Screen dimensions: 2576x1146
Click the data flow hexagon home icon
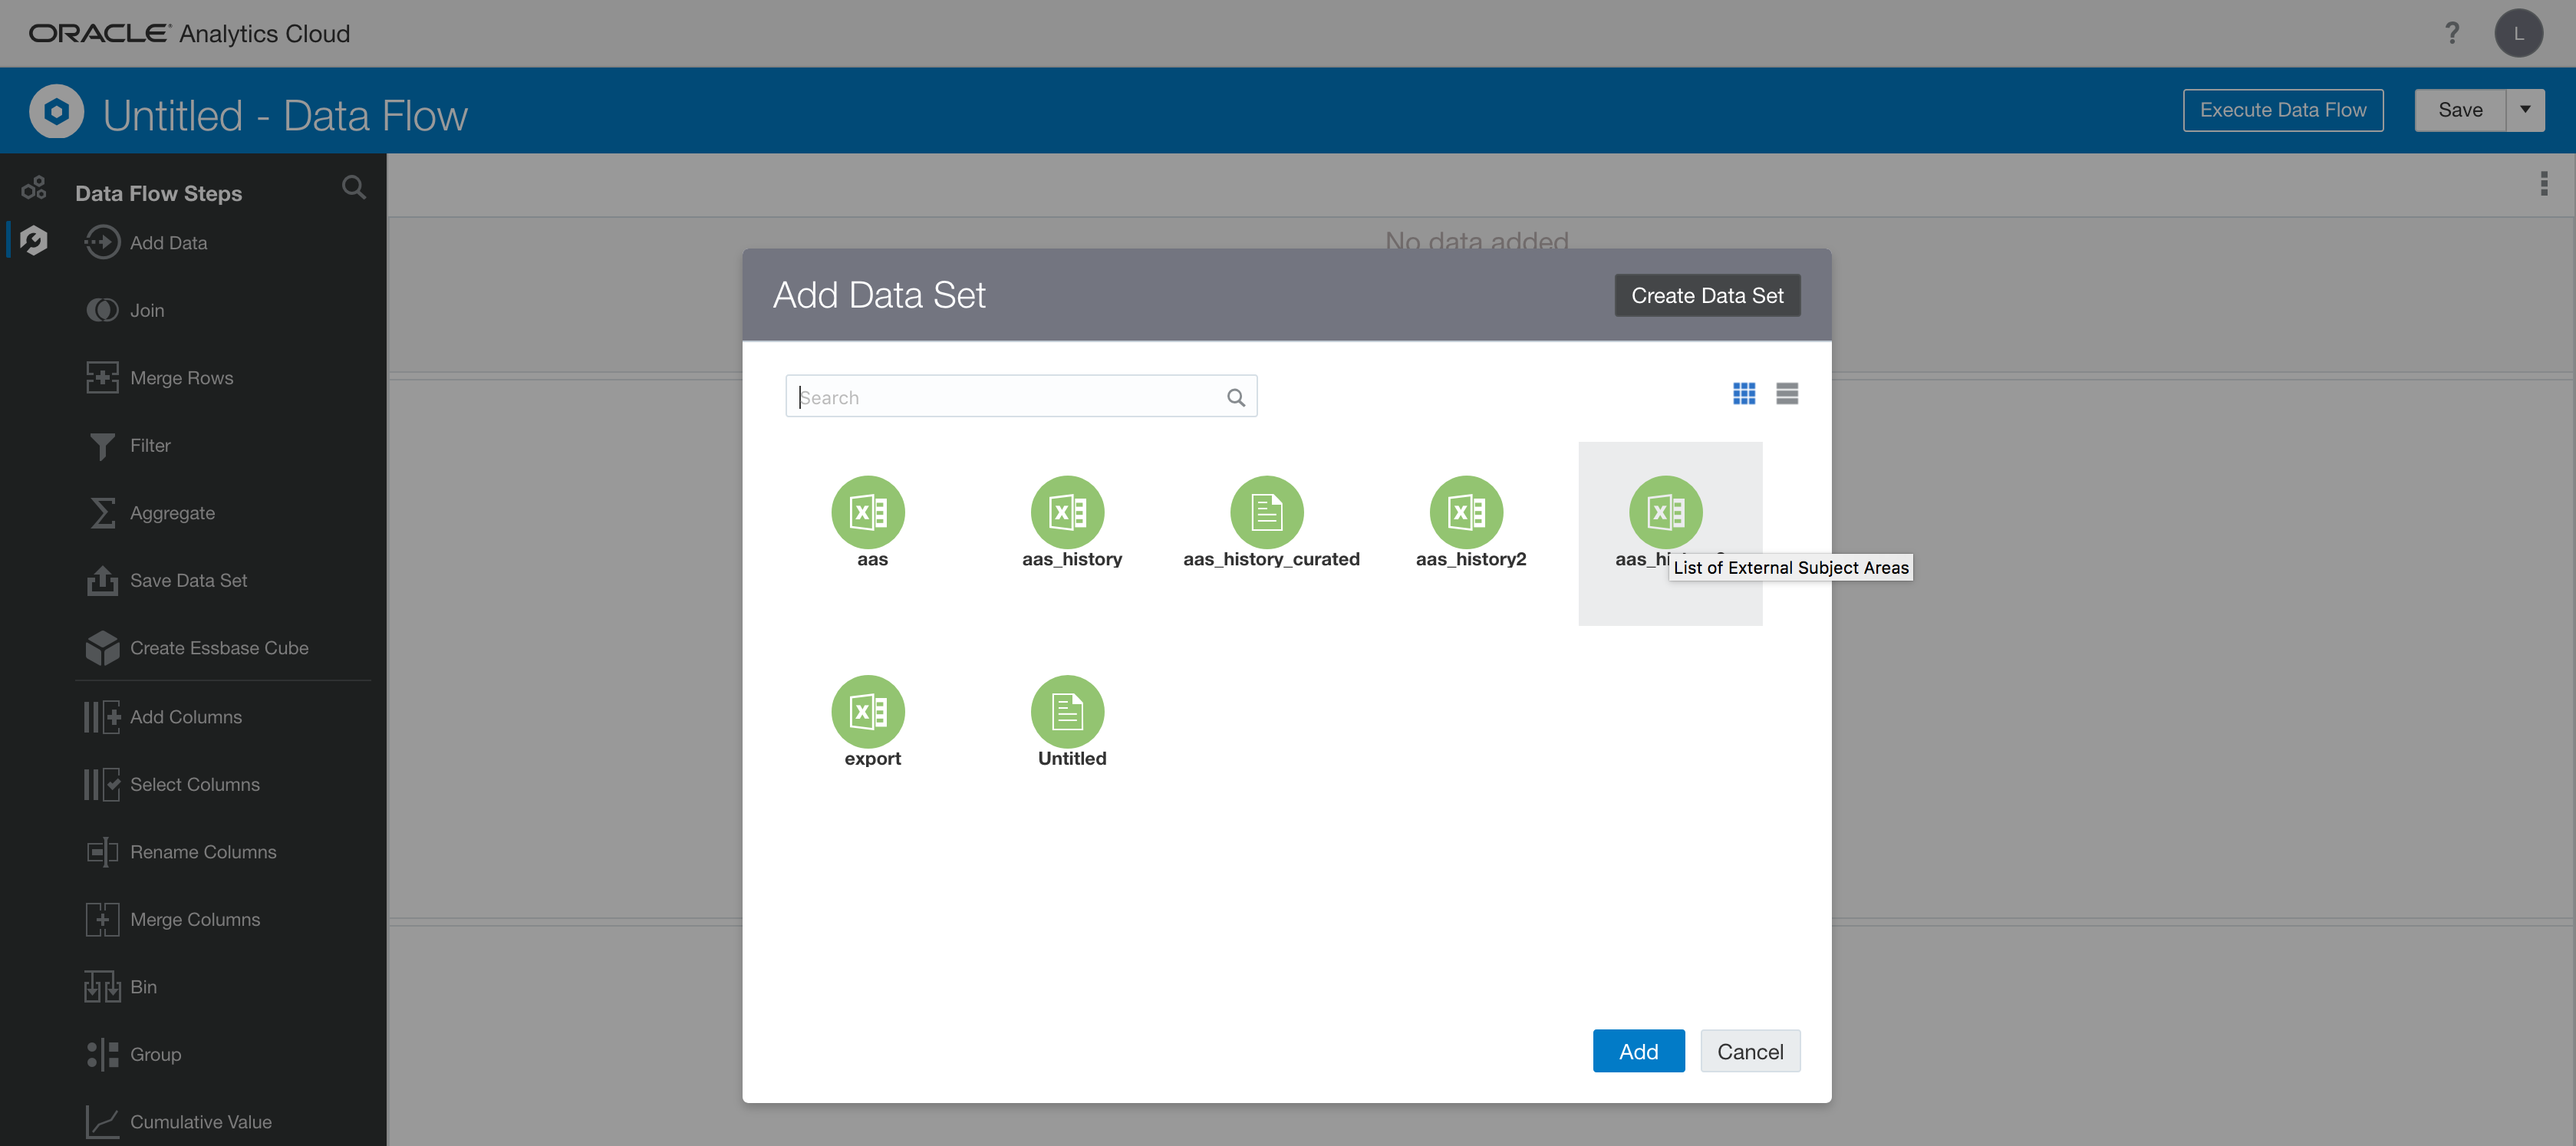[56, 110]
